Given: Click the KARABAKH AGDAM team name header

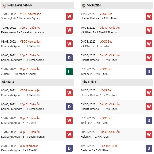Looking at the screenshot, I should click(20, 5).
